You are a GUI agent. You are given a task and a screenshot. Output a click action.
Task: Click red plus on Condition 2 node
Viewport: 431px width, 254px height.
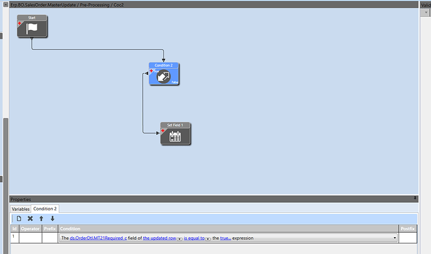(151, 71)
